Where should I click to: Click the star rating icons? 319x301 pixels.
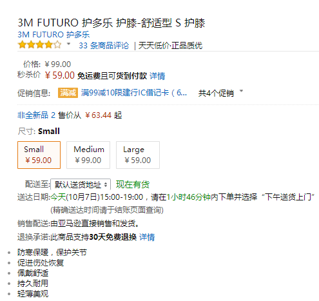pos(40,45)
